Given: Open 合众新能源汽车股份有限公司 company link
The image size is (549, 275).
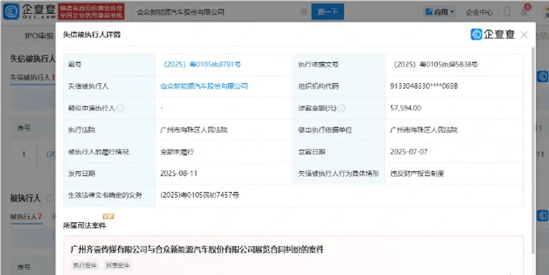Looking at the screenshot, I should [x=204, y=86].
